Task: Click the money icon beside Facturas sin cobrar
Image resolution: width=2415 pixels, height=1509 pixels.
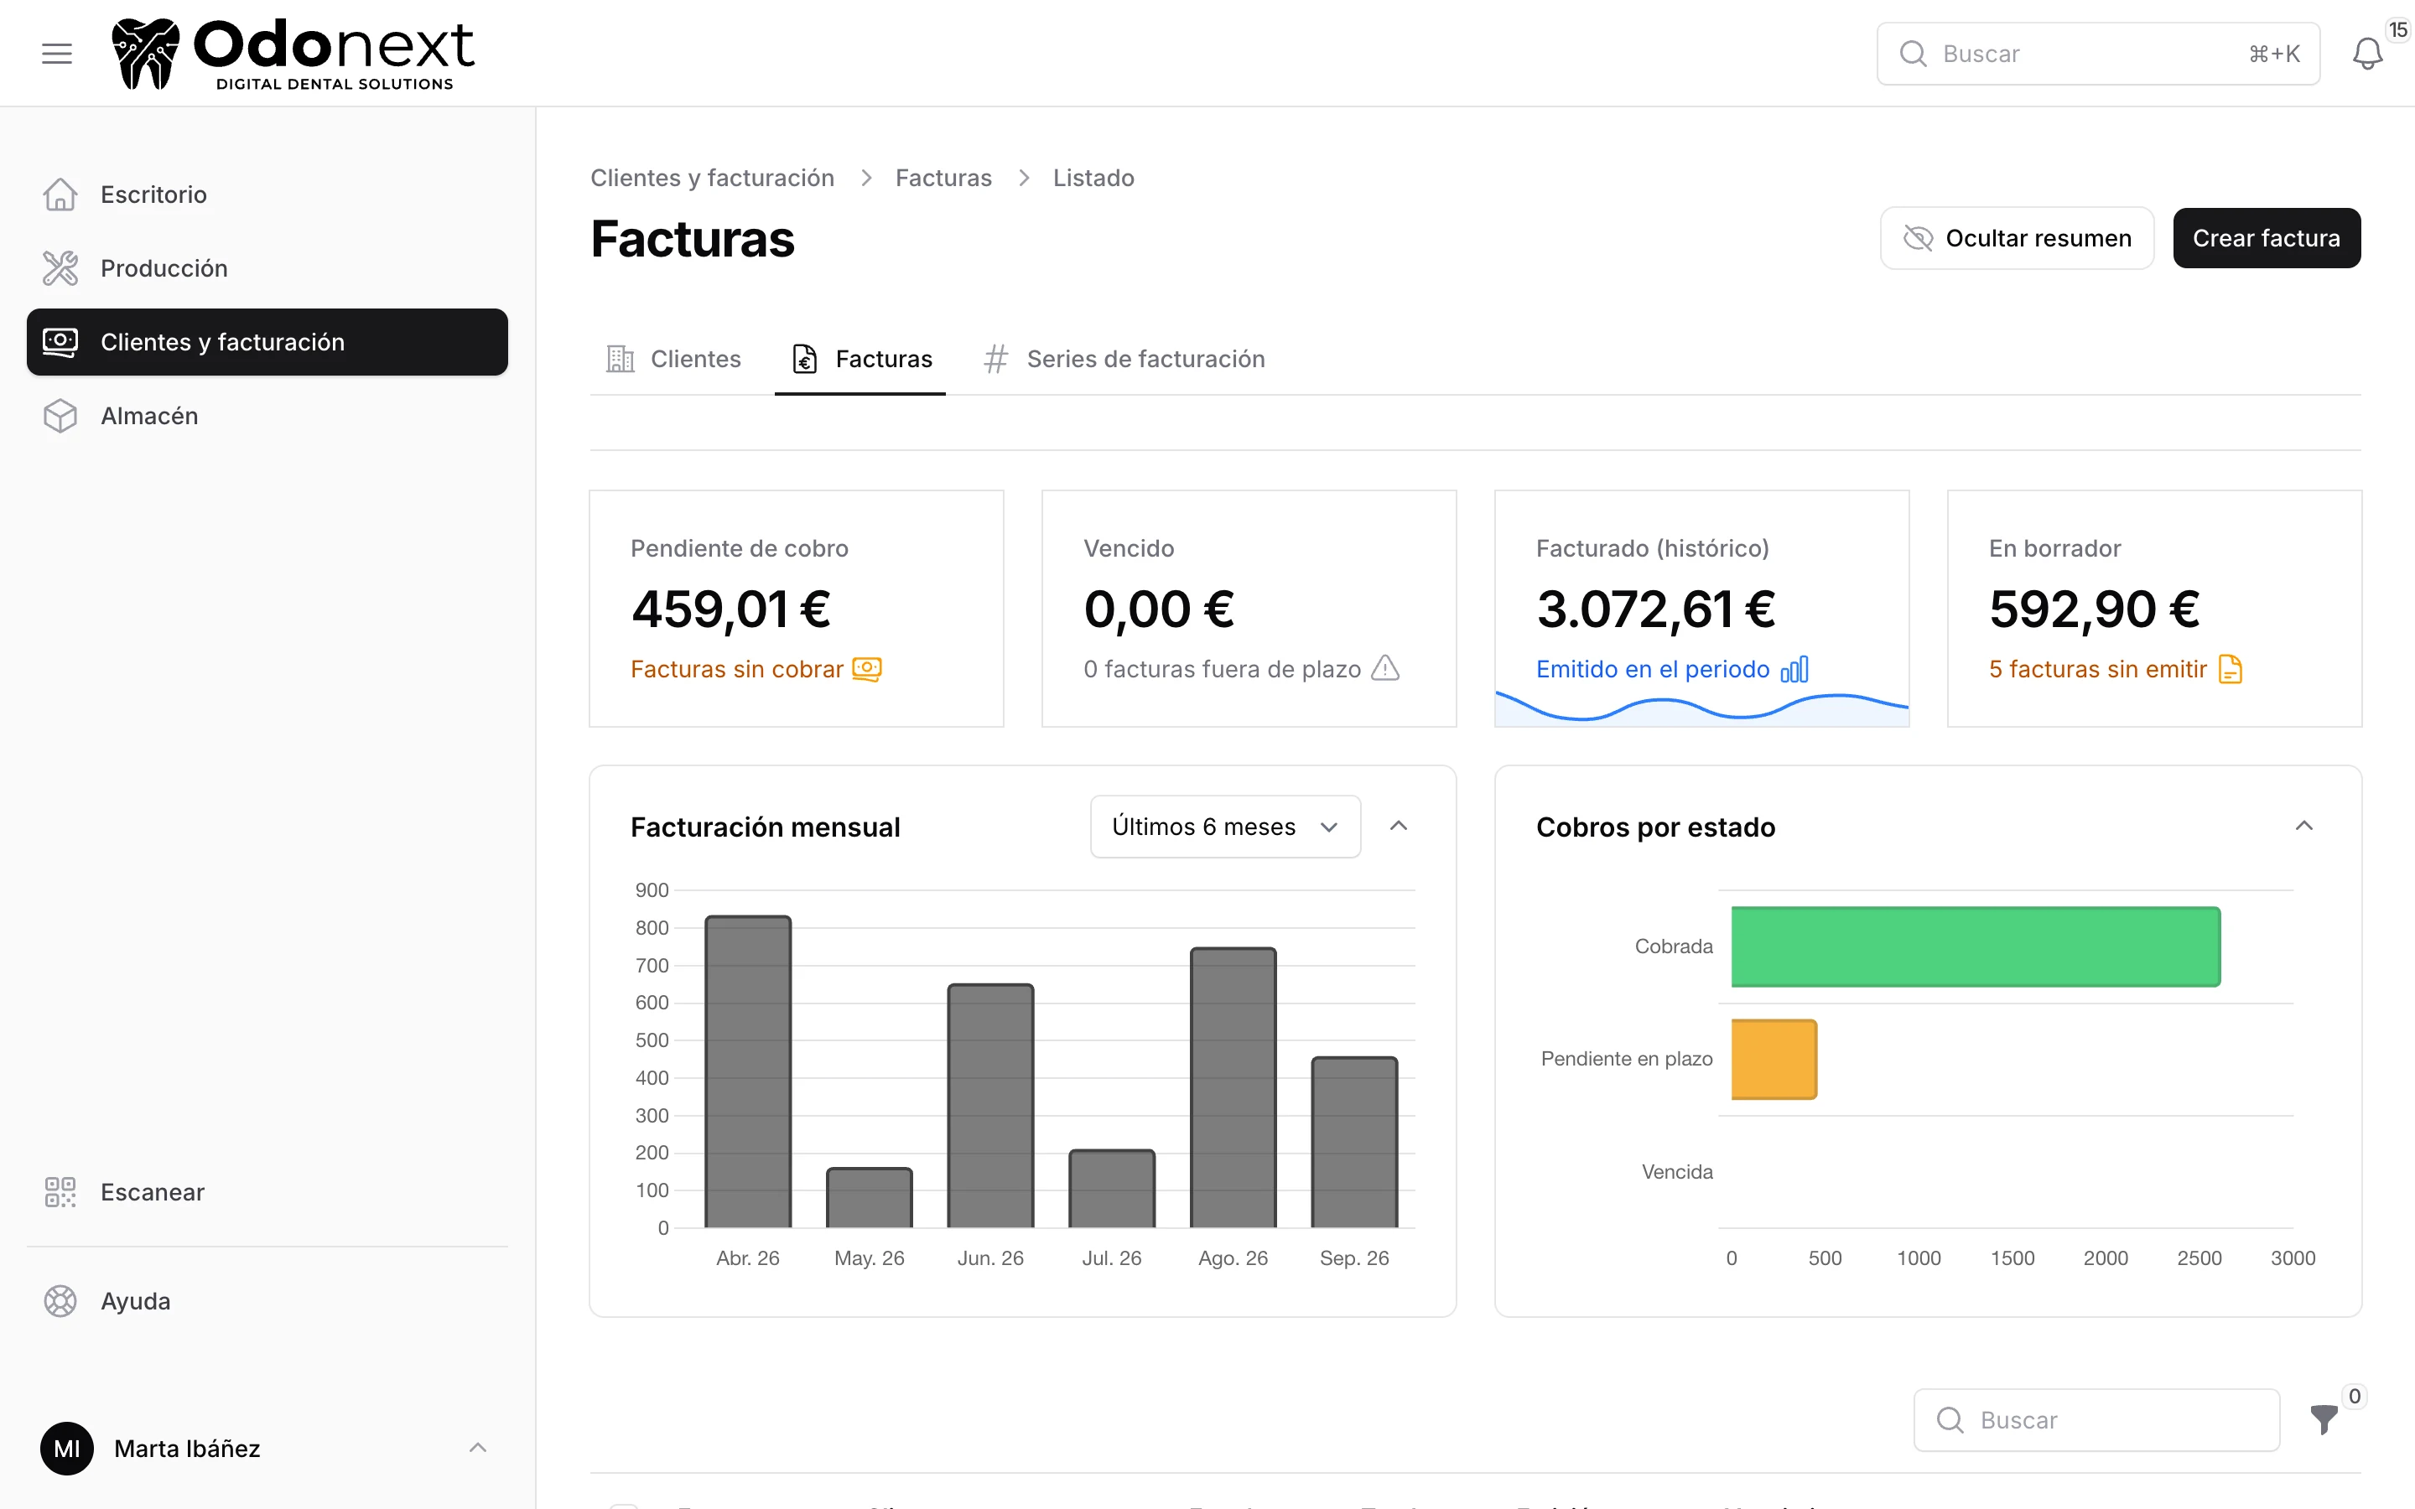Action: pos(866,669)
